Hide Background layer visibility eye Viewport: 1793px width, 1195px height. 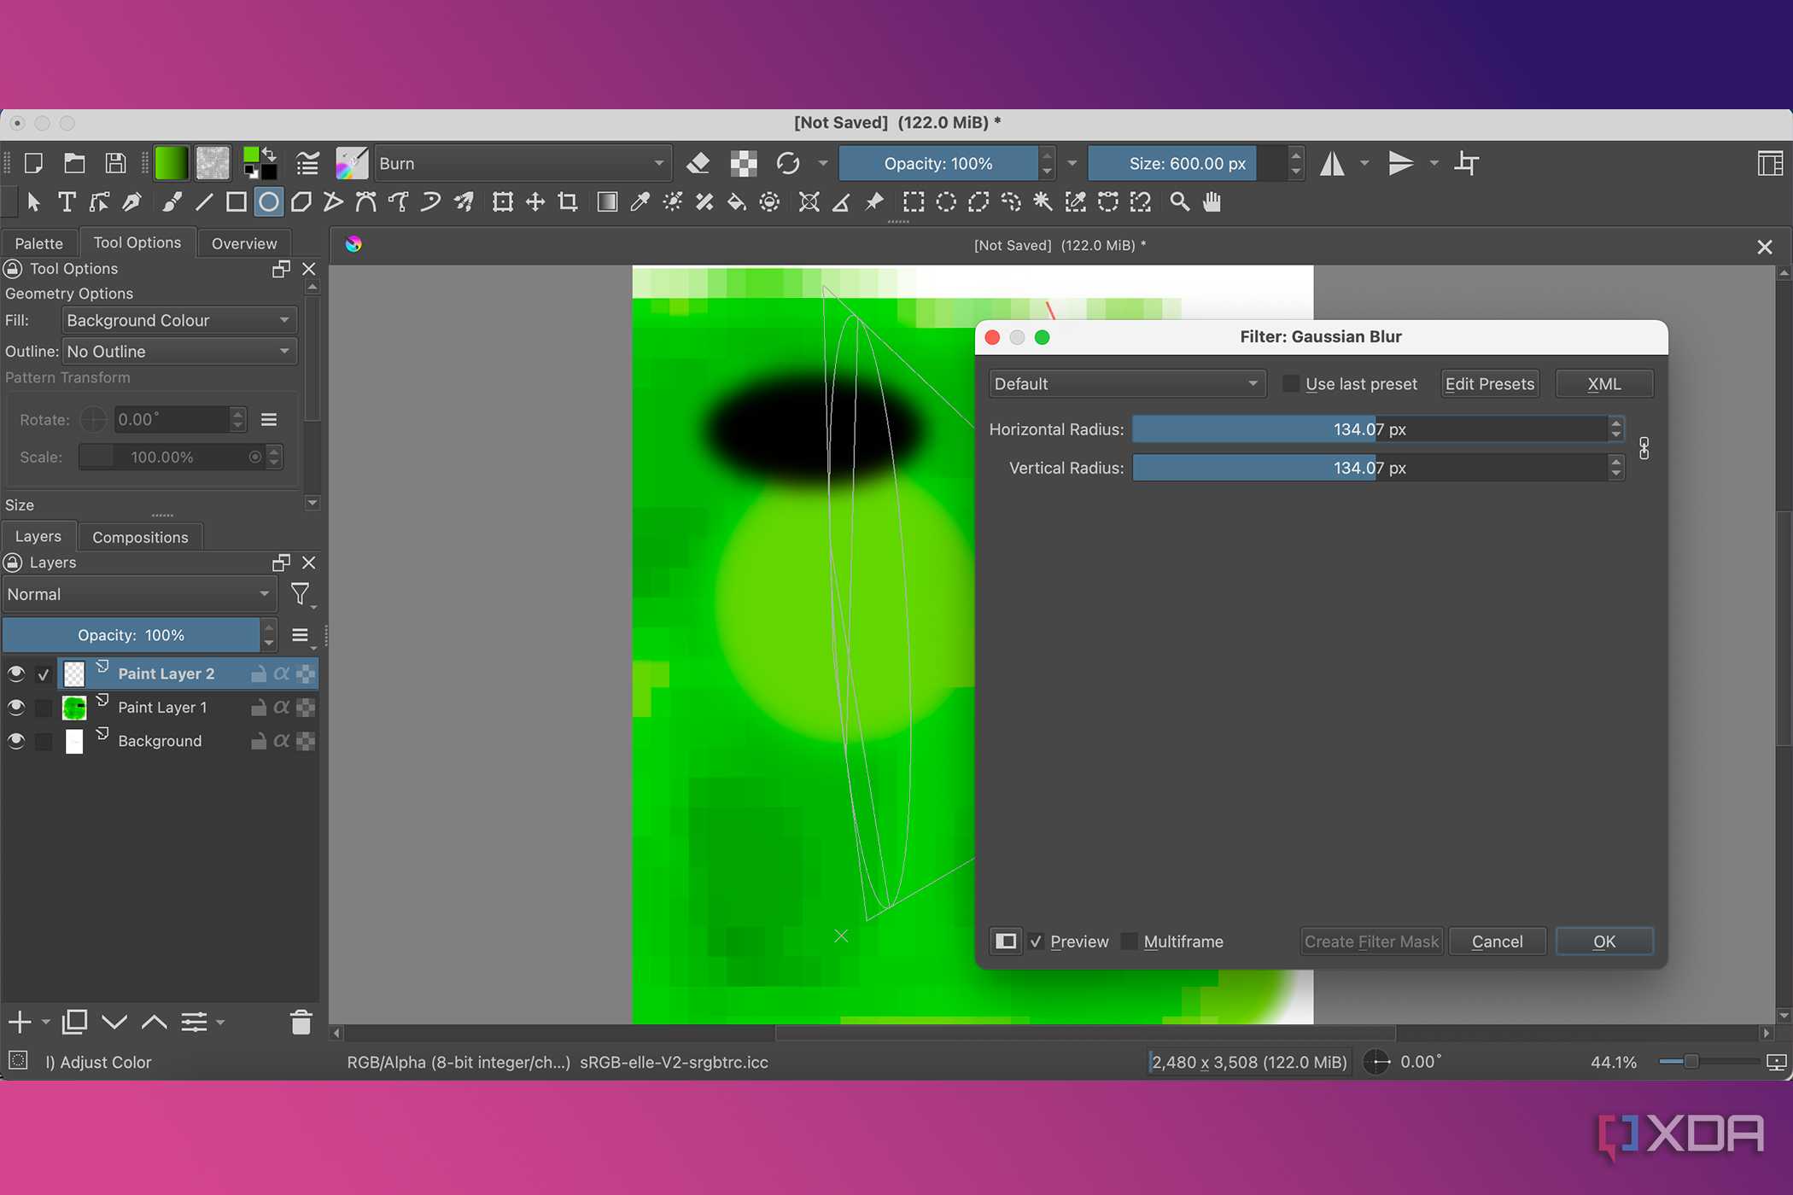[x=16, y=741]
